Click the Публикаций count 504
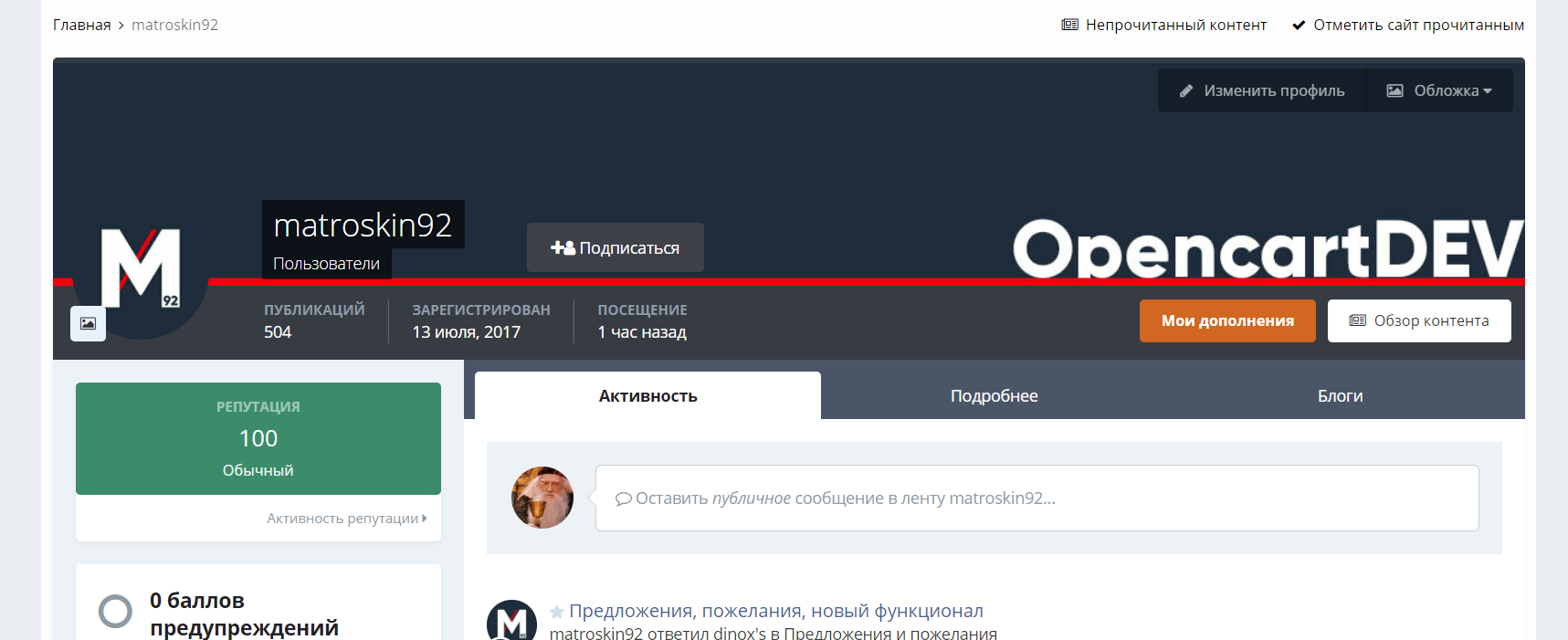The height and width of the screenshot is (640, 1568). [278, 332]
